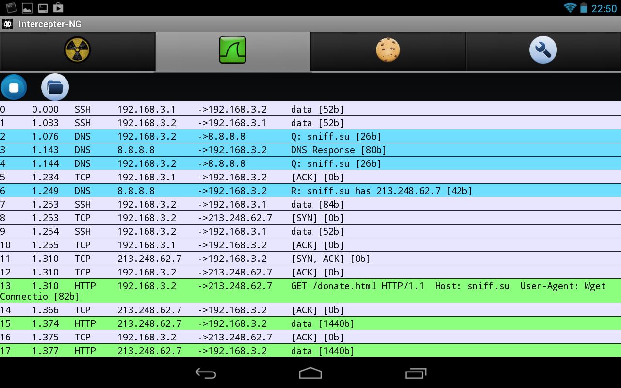
Task: Open the capture file folder
Action: (x=55, y=87)
